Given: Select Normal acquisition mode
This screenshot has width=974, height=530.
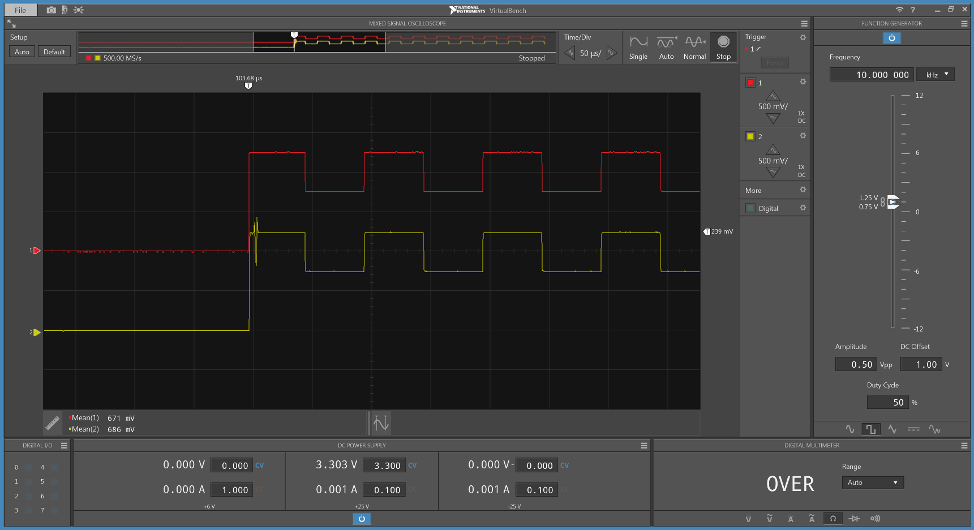Looking at the screenshot, I should pyautogui.click(x=695, y=48).
